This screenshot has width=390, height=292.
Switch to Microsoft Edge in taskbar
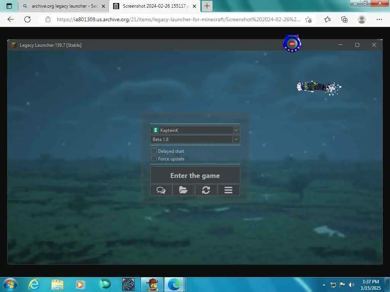pyautogui.click(x=174, y=284)
